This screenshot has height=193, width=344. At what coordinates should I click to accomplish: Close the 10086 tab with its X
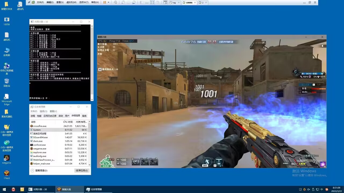[195, 3]
